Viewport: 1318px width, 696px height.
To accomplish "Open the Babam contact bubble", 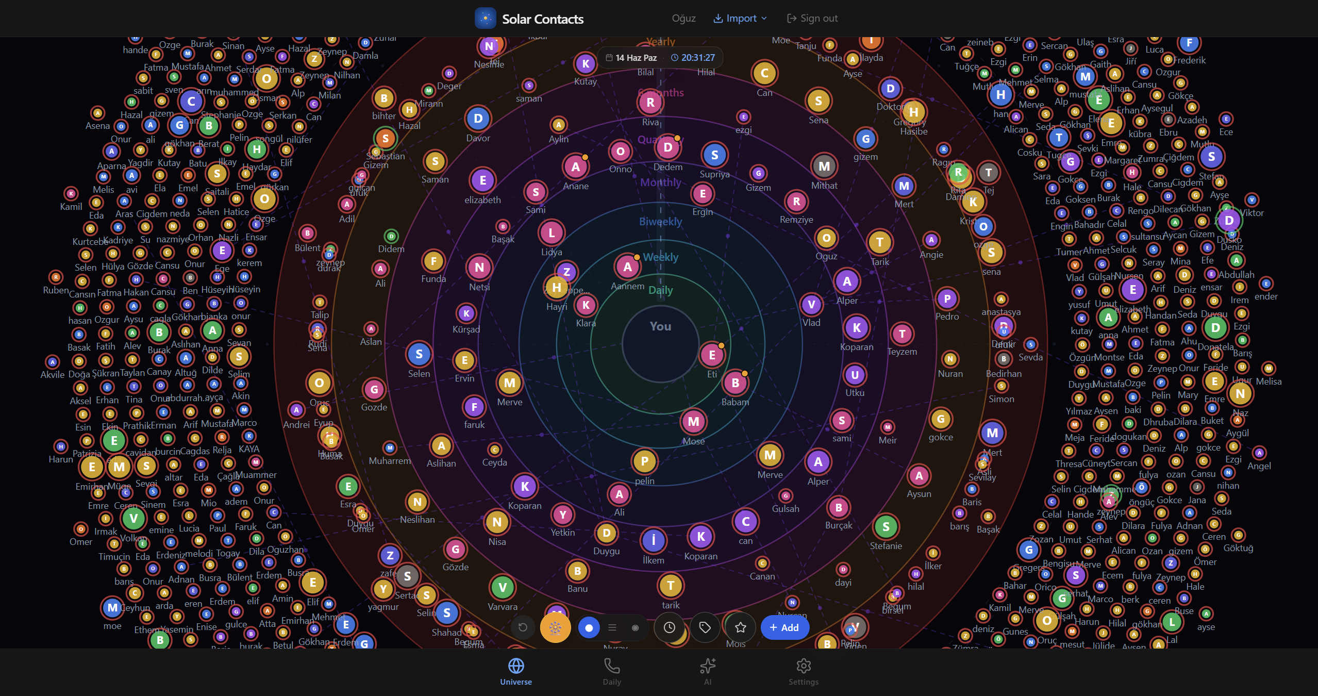I will tap(735, 383).
